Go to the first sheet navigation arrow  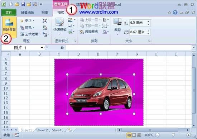coord(4,130)
